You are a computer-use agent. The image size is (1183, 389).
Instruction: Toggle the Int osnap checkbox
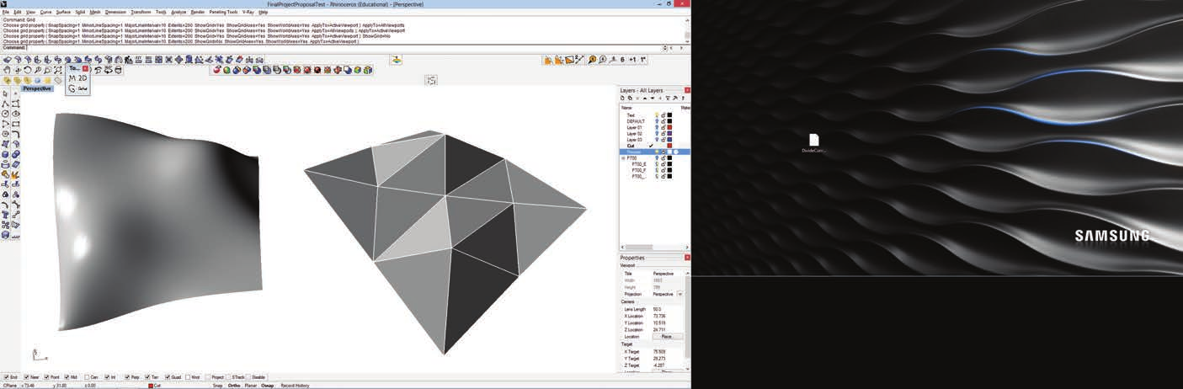pyautogui.click(x=107, y=377)
